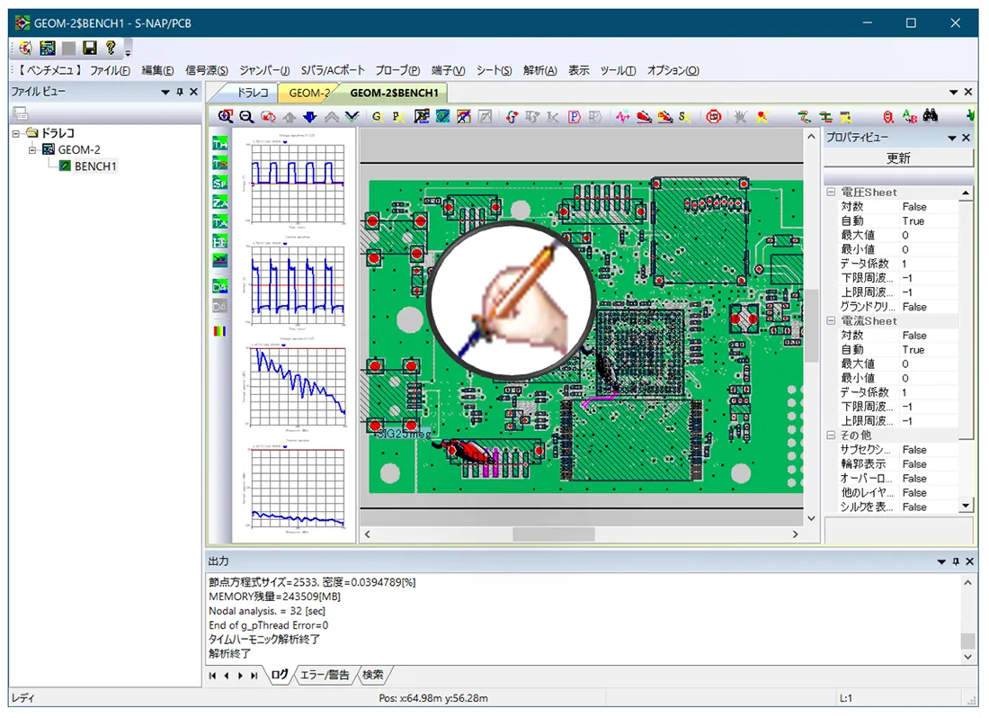Switch to the GEOM-2 tab
Image resolution: width=989 pixels, height=718 pixels.
tap(308, 93)
